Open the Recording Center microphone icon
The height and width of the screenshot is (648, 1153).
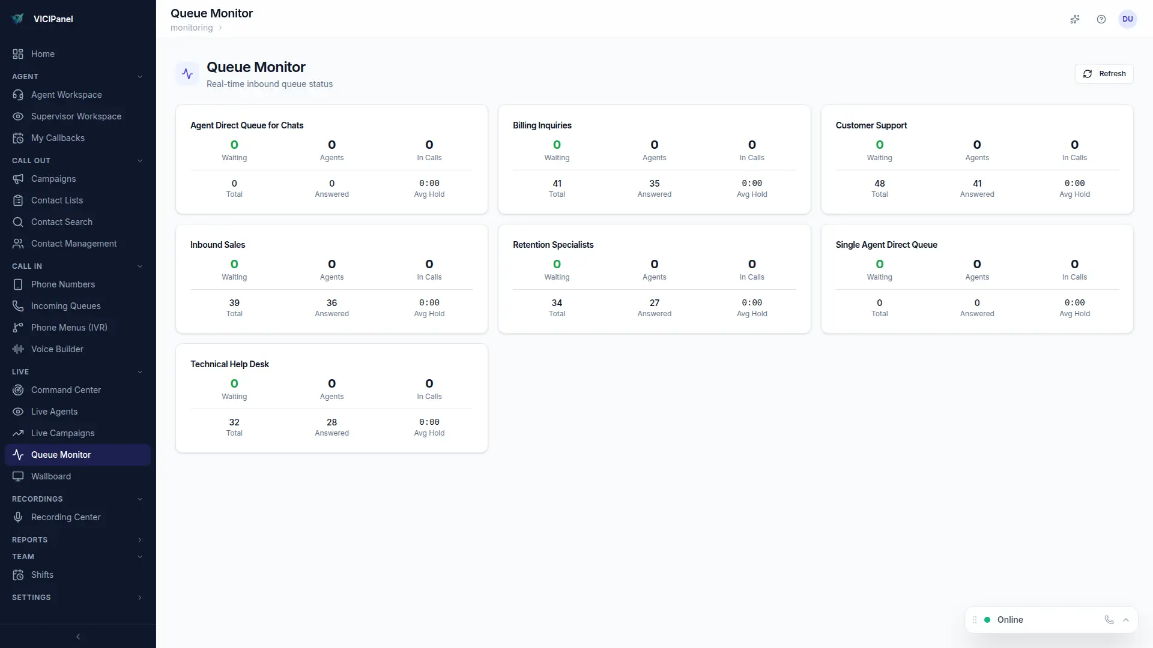(x=18, y=517)
